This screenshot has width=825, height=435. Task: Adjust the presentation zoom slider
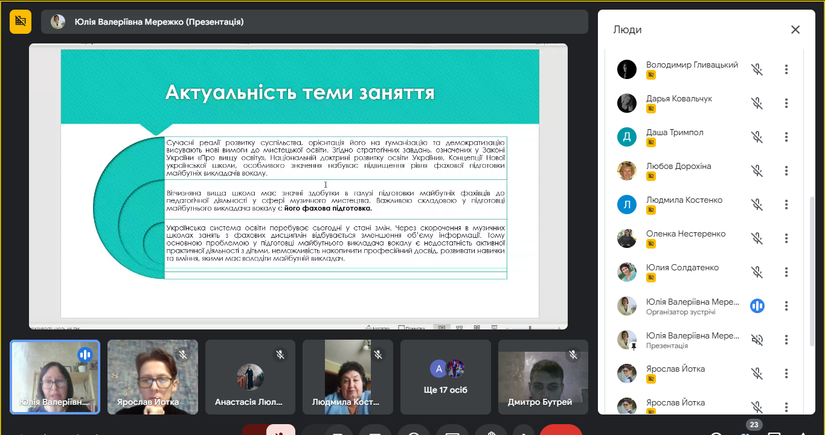click(531, 326)
